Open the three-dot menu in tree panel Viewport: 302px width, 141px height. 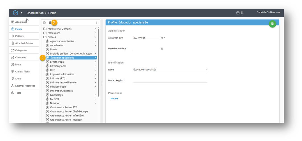97,23
